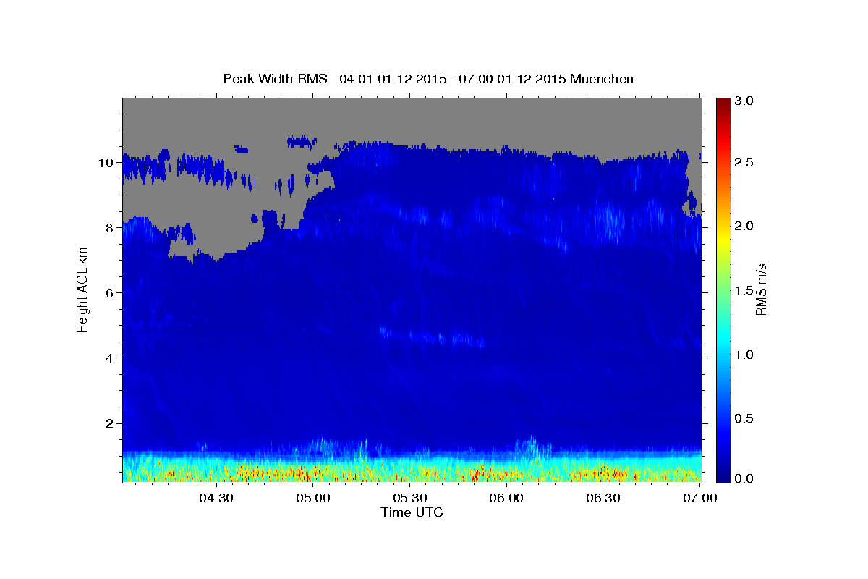Click the colorbar value 1.0
This screenshot has width=868, height=579.
coord(744,355)
